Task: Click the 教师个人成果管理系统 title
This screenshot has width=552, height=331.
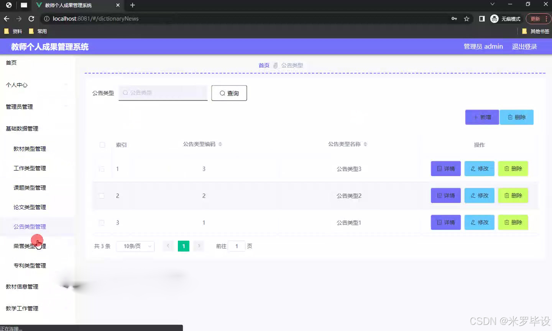Action: [x=50, y=47]
